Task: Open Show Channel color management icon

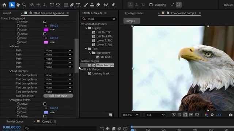Action: coord(206,115)
